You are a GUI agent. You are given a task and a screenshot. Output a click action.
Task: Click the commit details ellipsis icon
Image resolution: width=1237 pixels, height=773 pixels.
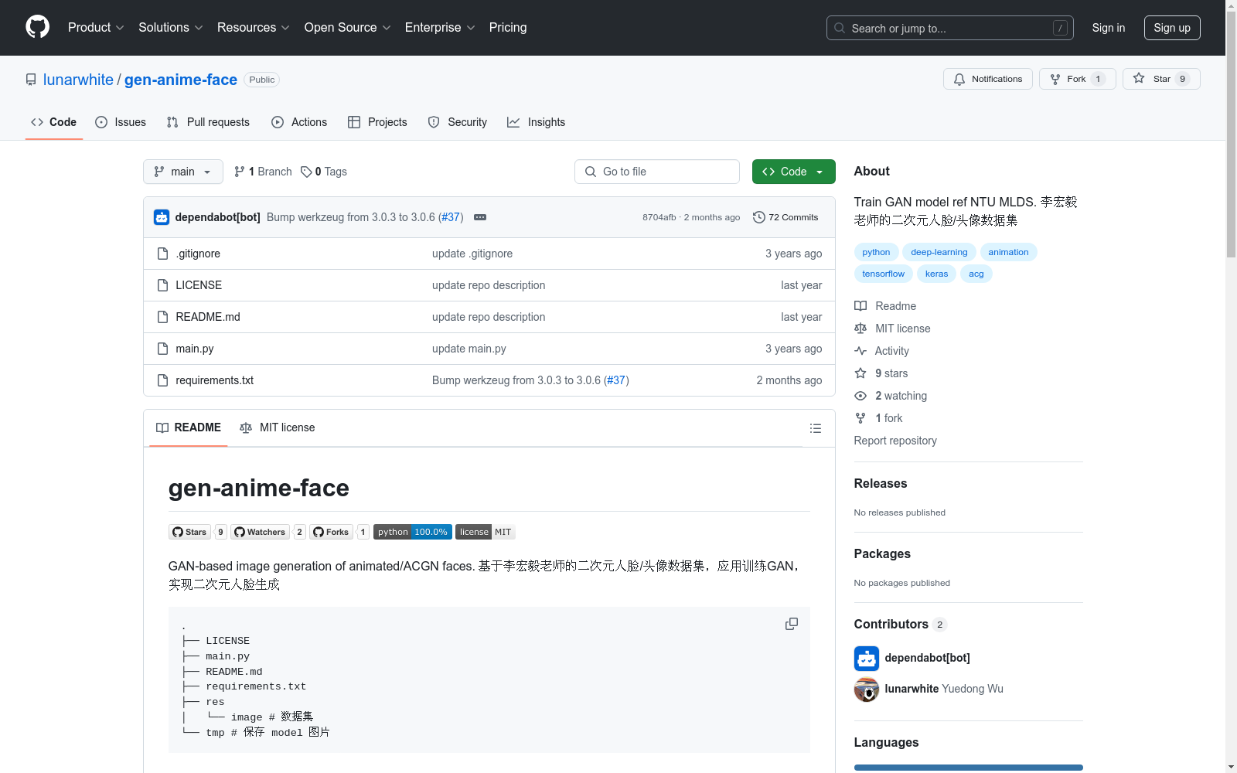480,217
